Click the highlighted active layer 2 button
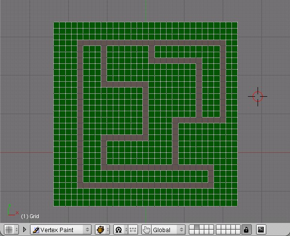Image resolution: width=290 pixels, height=236 pixels. 197,227
